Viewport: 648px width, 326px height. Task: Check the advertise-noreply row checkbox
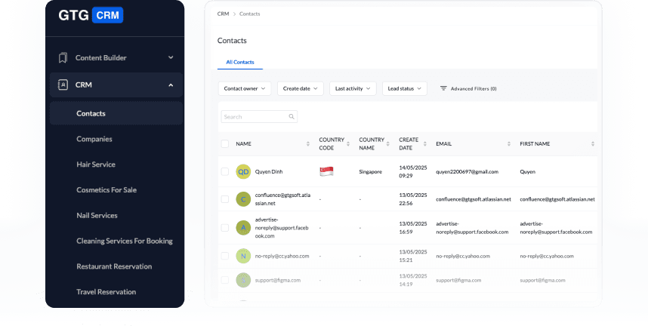point(225,228)
